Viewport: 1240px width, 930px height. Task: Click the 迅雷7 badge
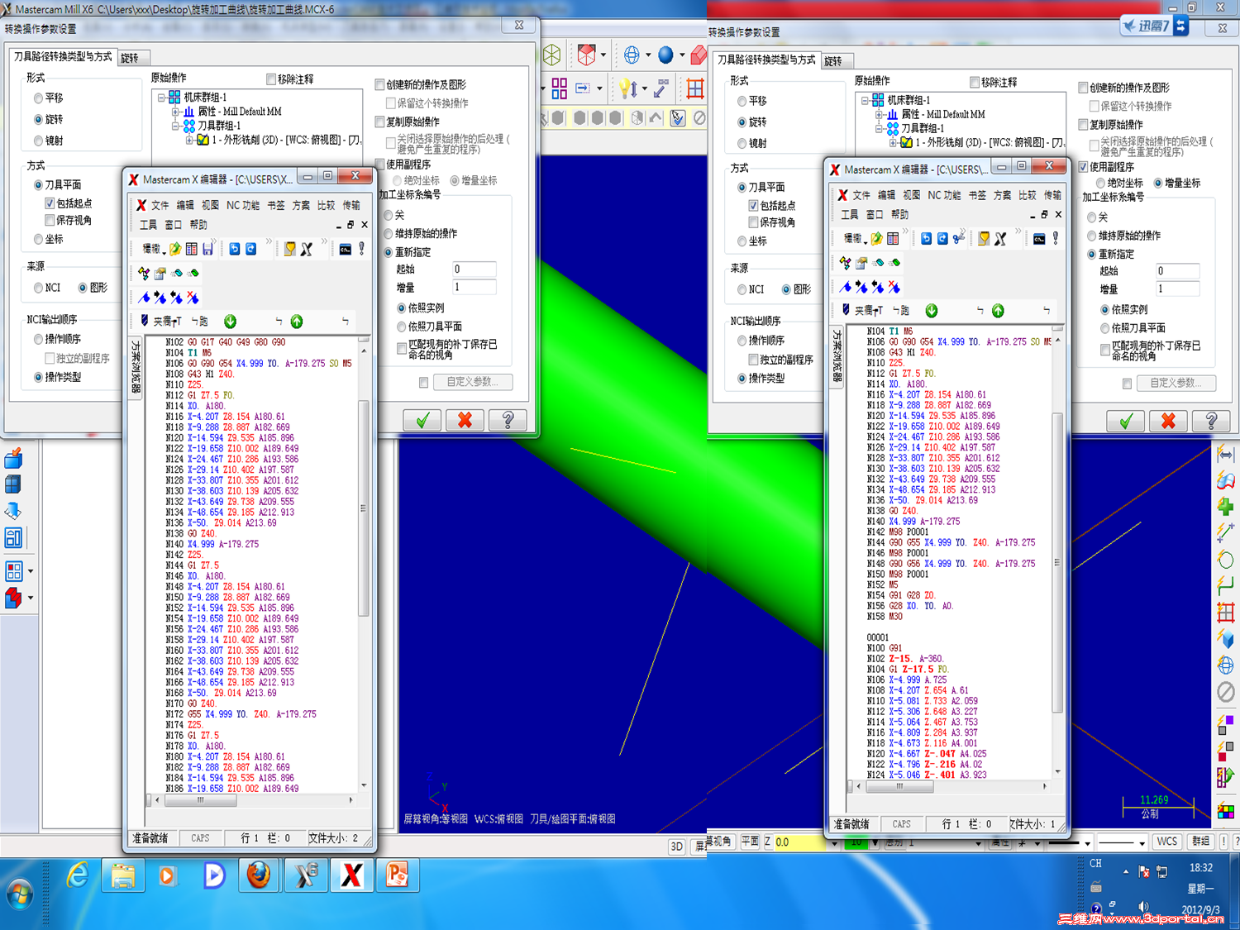point(1155,26)
